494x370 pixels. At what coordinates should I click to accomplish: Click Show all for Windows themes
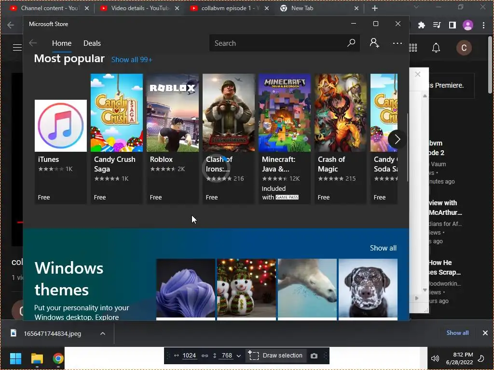click(x=383, y=248)
